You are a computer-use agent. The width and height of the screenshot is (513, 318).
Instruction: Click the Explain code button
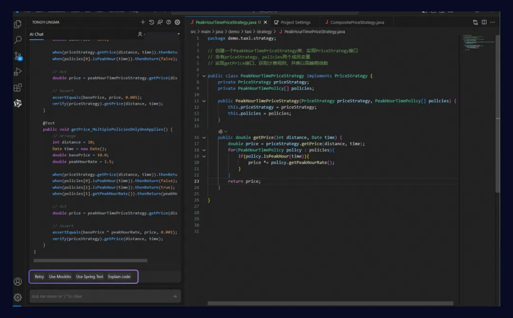tap(119, 277)
